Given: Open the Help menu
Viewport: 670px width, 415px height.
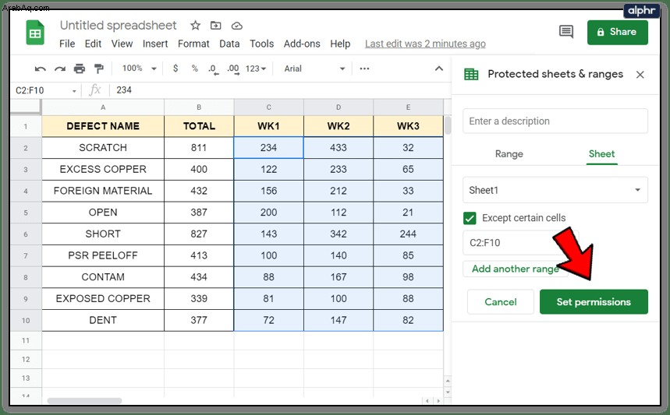Looking at the screenshot, I should tap(340, 44).
